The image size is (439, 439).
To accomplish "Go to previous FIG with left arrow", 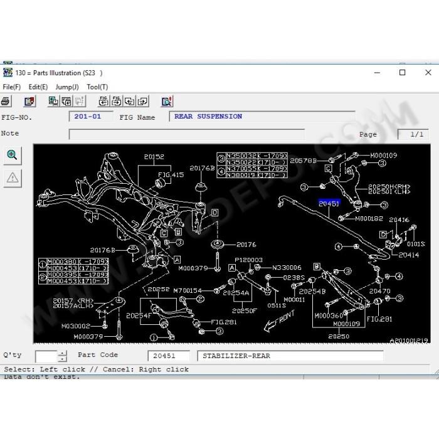I will tap(103, 101).
